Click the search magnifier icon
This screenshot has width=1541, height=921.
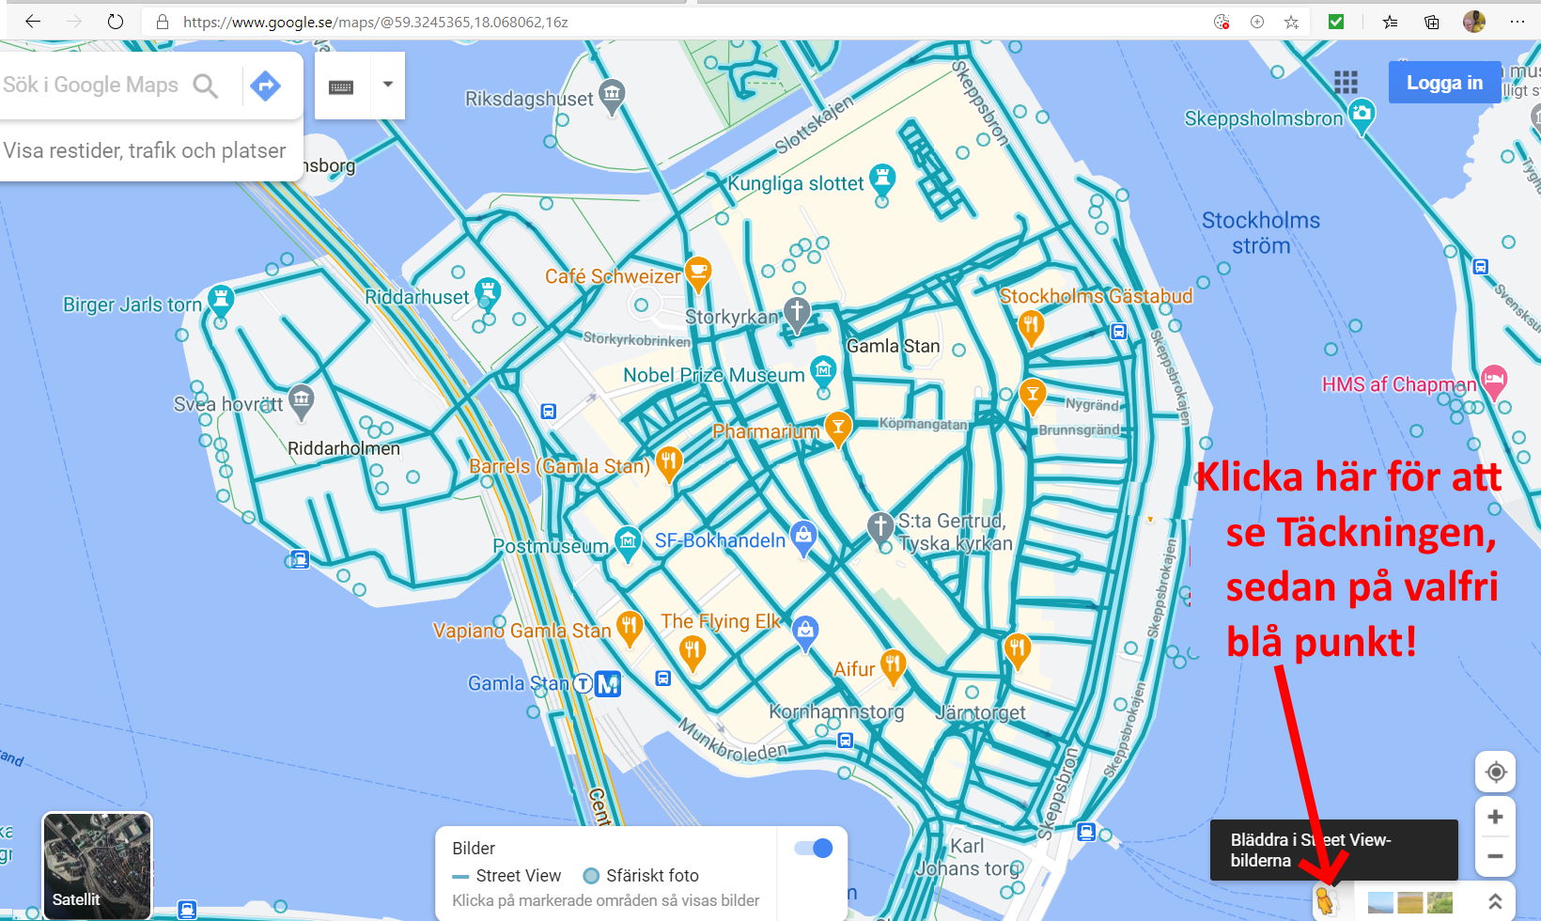click(x=206, y=86)
